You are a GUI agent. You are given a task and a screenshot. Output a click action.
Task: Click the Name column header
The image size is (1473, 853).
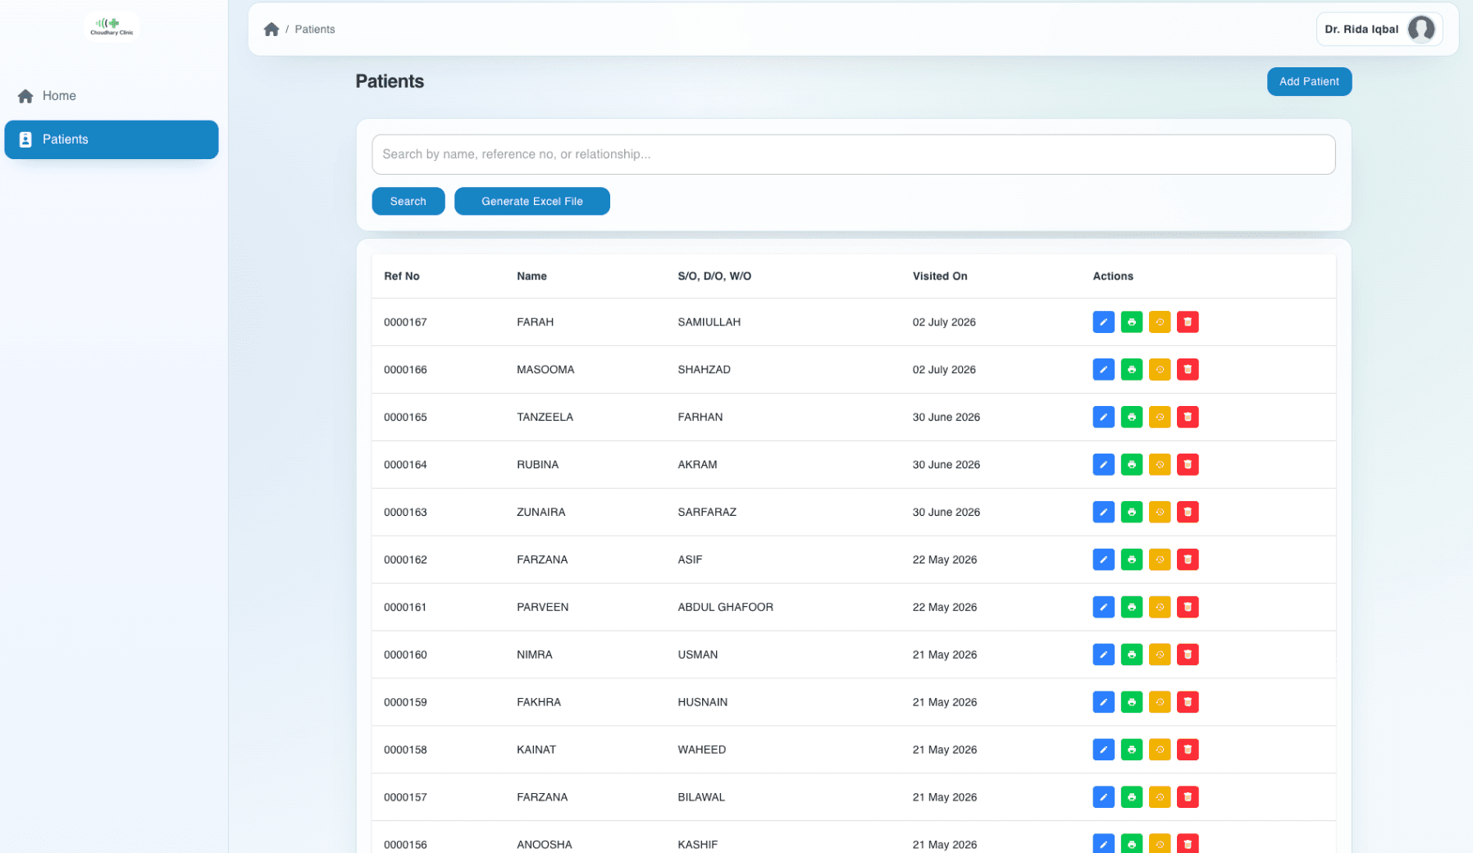(x=531, y=276)
